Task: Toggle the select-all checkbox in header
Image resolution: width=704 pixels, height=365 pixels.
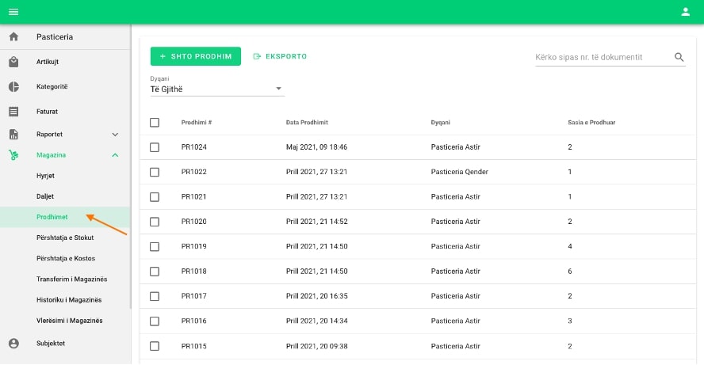Action: 155,123
